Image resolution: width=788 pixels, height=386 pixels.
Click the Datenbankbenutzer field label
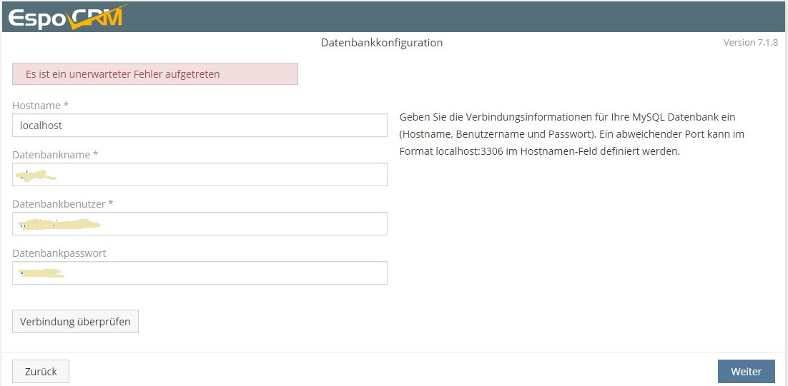[x=63, y=204]
